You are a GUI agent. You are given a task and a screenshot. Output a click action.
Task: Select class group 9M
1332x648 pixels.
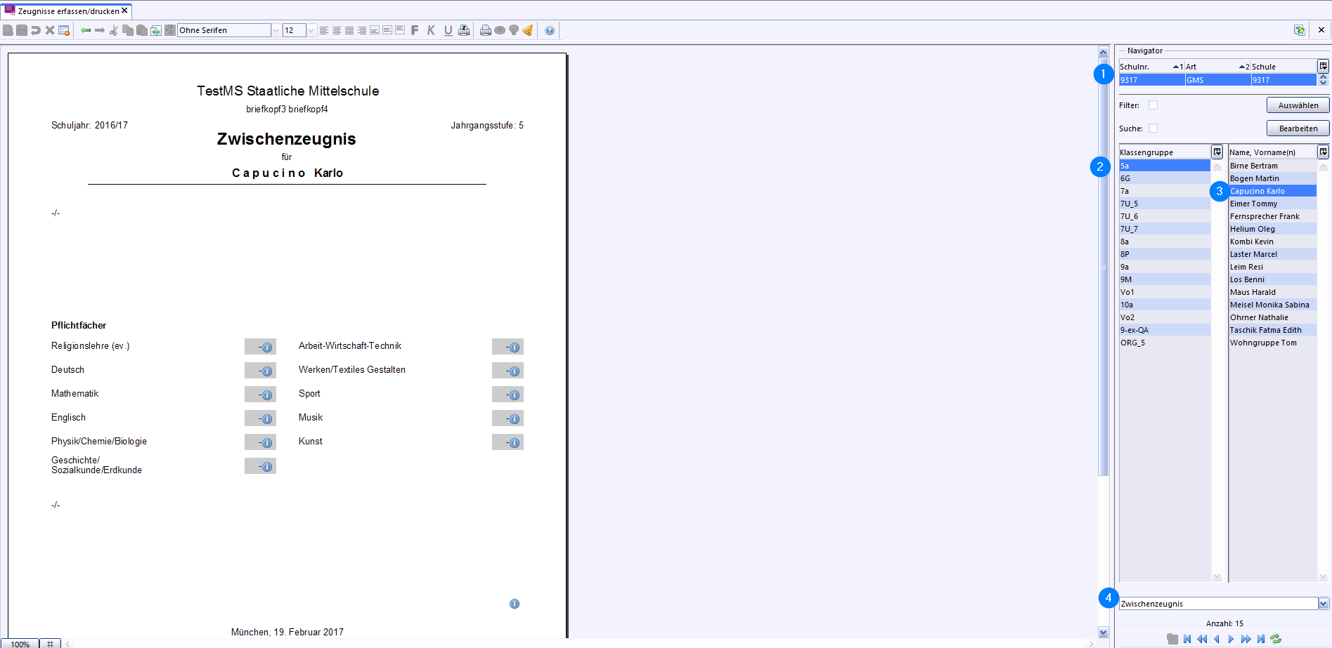tap(1165, 279)
